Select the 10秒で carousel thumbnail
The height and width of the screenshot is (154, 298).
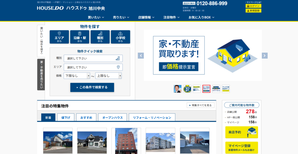click(x=187, y=89)
